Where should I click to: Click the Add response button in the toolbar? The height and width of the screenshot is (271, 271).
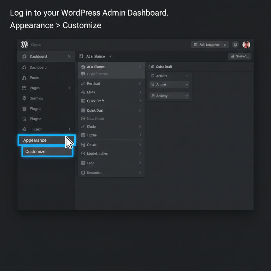[208, 44]
